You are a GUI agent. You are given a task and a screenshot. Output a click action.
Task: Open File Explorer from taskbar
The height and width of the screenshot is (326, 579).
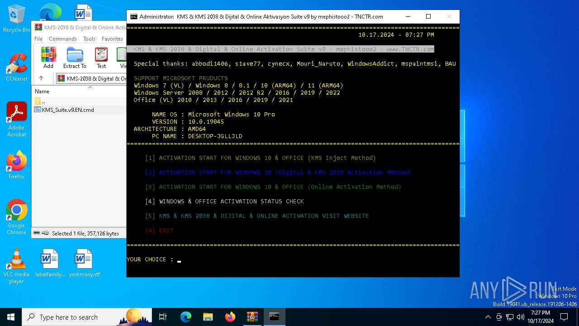208,317
